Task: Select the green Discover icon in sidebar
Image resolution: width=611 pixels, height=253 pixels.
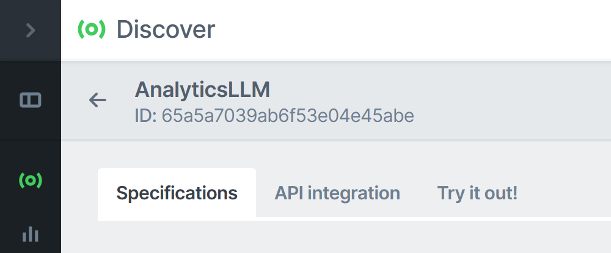Action: click(x=31, y=180)
